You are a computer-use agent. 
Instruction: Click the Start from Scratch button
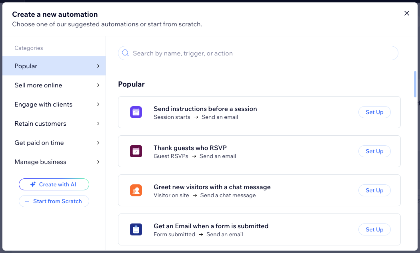pyautogui.click(x=54, y=201)
